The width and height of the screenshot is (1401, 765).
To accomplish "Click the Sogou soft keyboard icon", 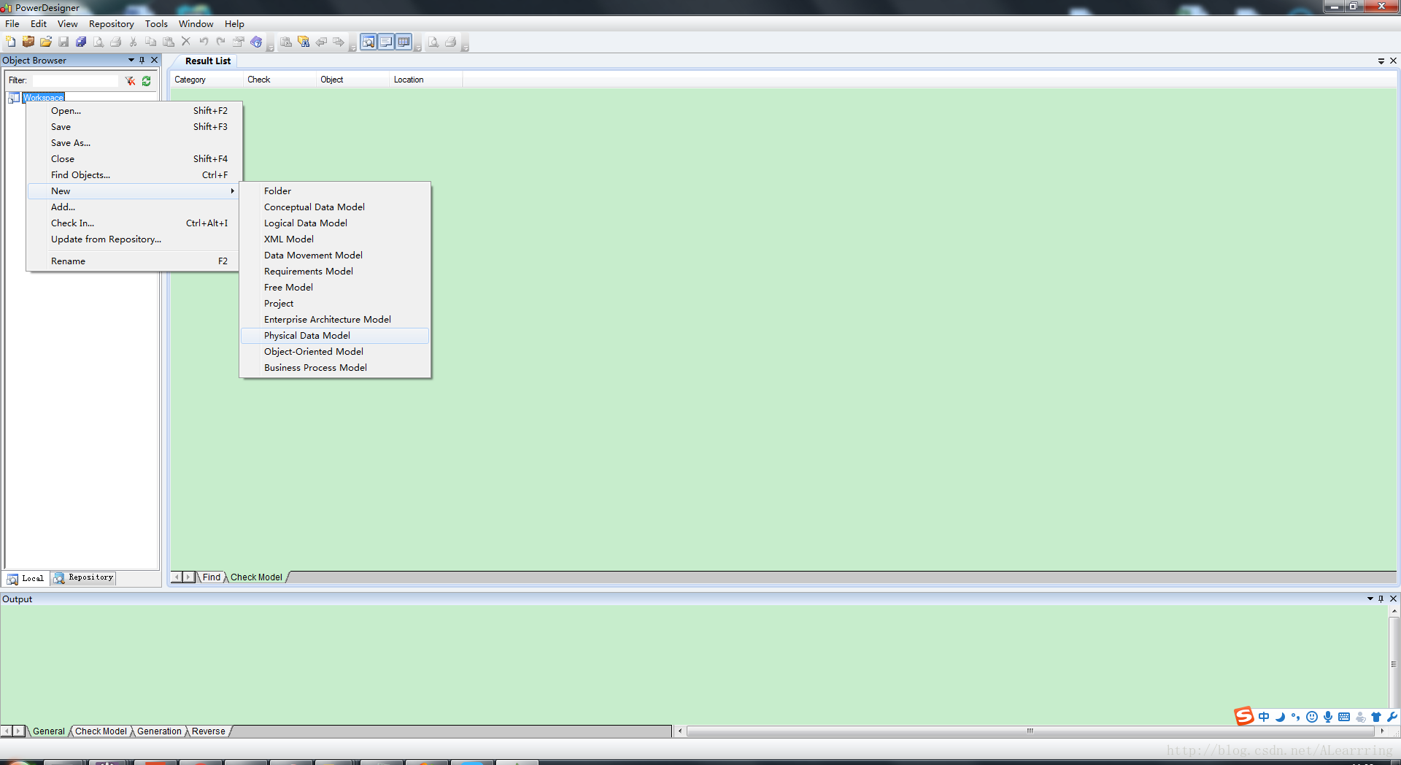I will (x=1344, y=717).
